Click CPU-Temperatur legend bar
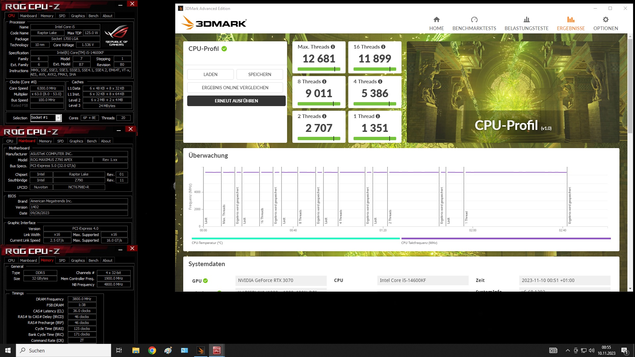635x357 pixels. pos(296,238)
